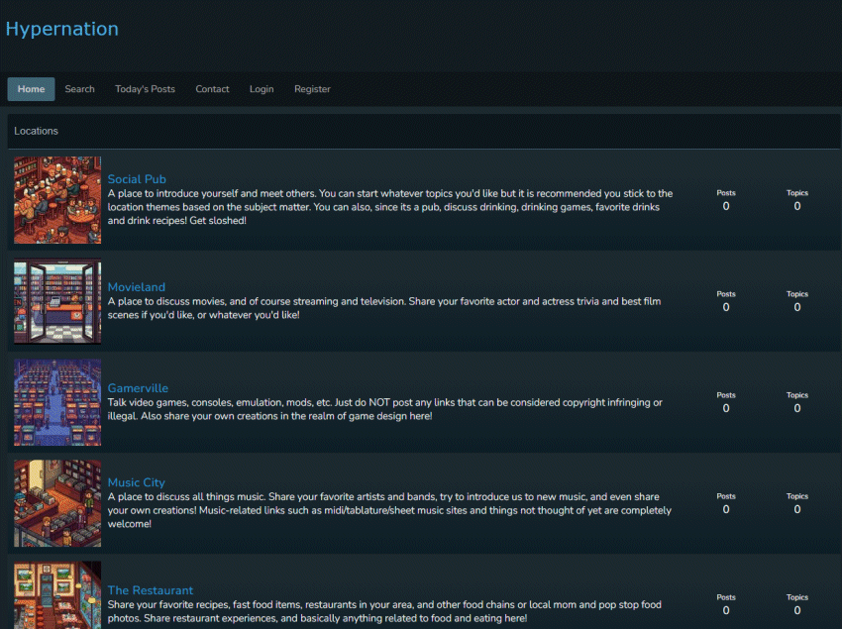Image resolution: width=842 pixels, height=629 pixels.
Task: Click the Gamerville topics count
Action: (797, 408)
